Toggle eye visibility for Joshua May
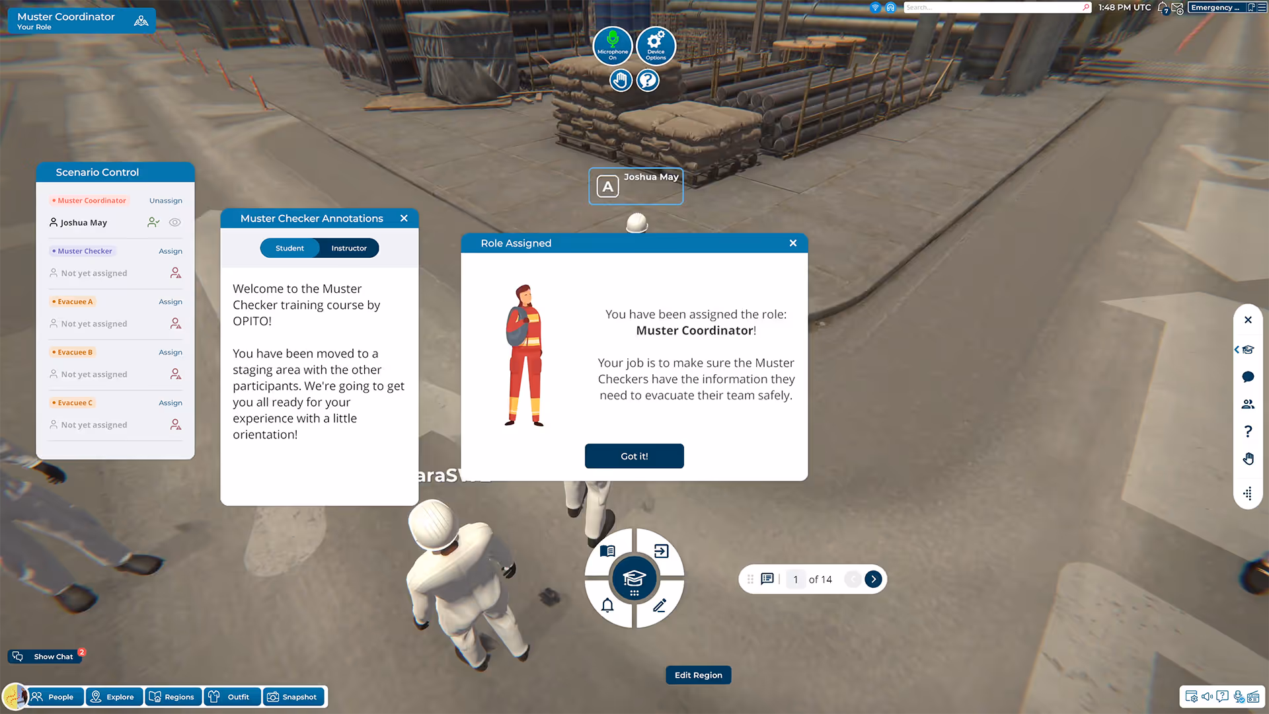Screen dimensions: 1269x714 click(x=174, y=223)
